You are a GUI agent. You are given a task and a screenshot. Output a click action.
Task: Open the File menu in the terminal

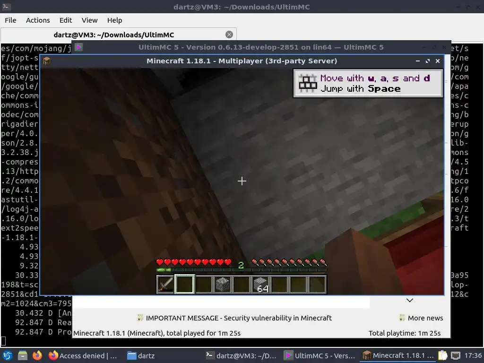pyautogui.click(x=10, y=20)
